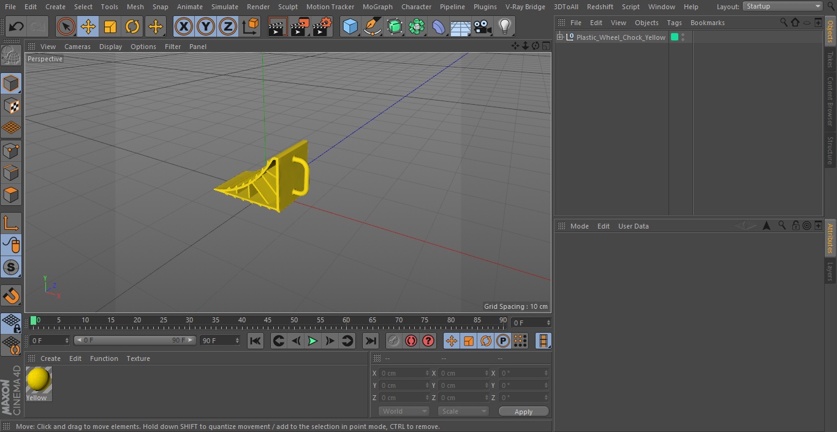
Task: Switch to the Content Browser tab
Action: coord(830,101)
